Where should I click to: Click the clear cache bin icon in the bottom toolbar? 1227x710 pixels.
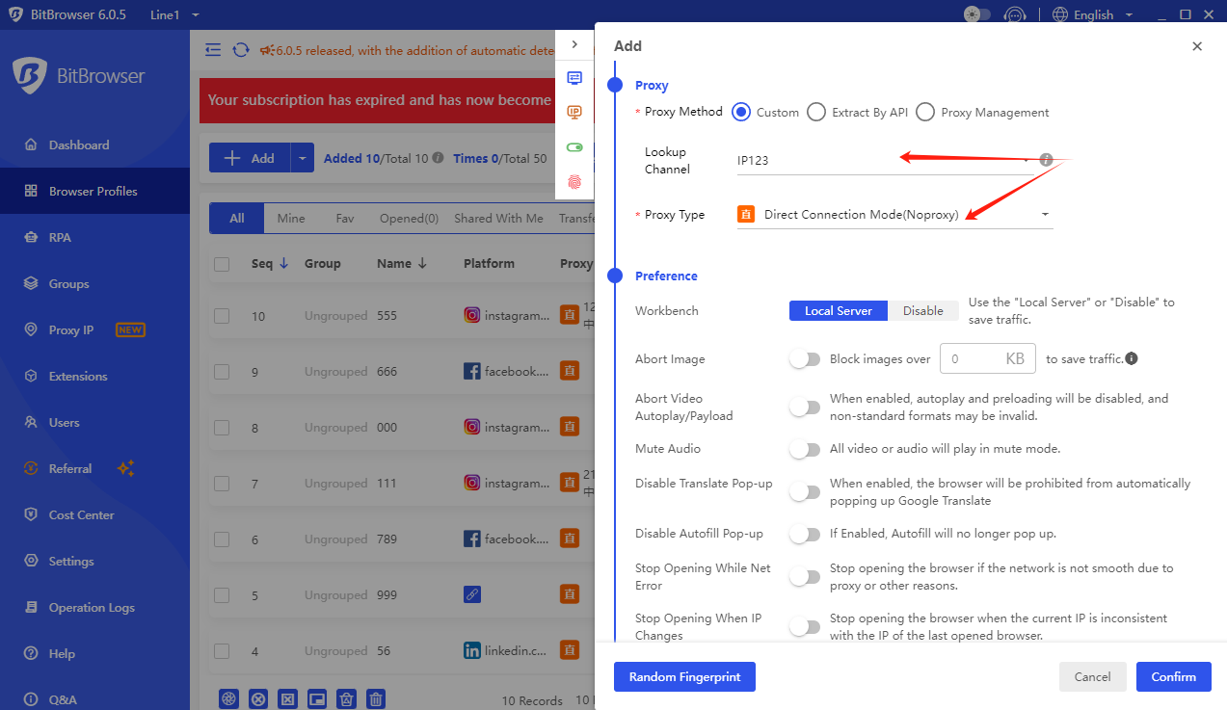[347, 699]
